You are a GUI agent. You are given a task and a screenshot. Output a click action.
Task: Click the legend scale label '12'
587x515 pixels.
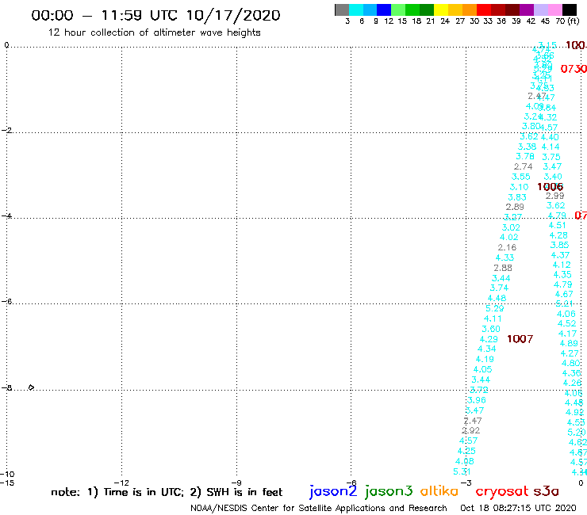tap(389, 21)
